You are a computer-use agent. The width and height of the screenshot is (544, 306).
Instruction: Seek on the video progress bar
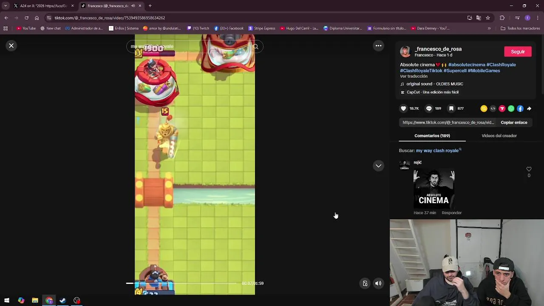click(x=181, y=283)
